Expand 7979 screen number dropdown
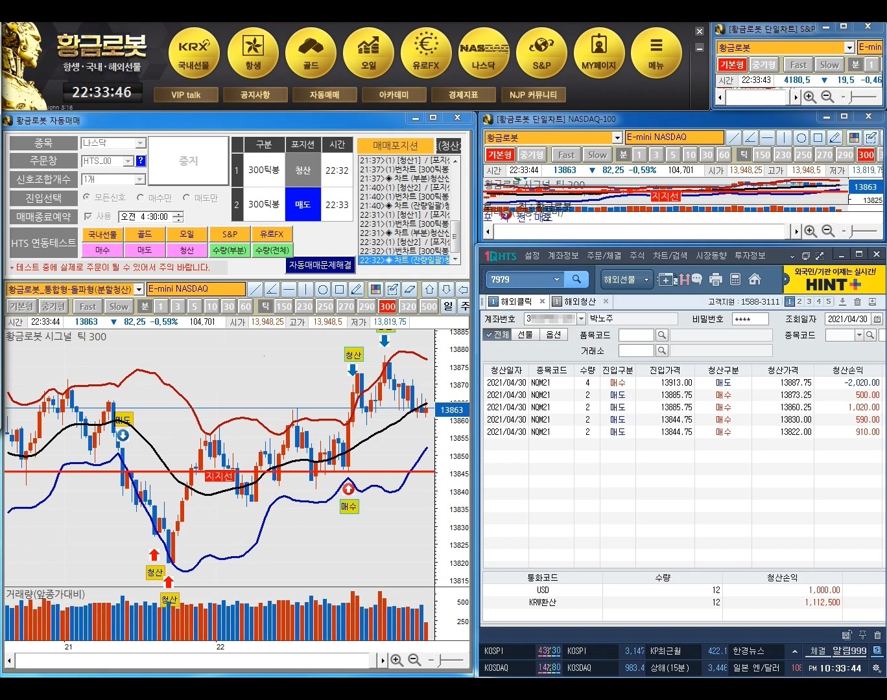Viewport: 887px width, 700px height. click(x=556, y=279)
